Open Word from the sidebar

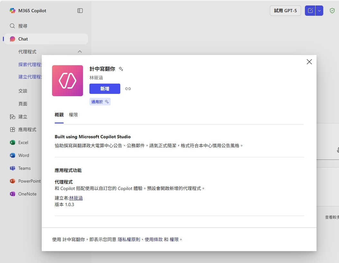click(13, 155)
